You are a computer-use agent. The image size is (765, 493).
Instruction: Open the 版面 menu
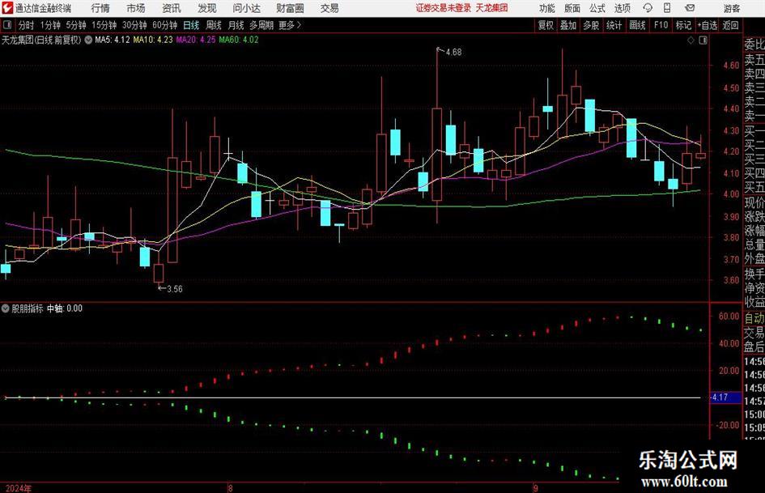572,8
